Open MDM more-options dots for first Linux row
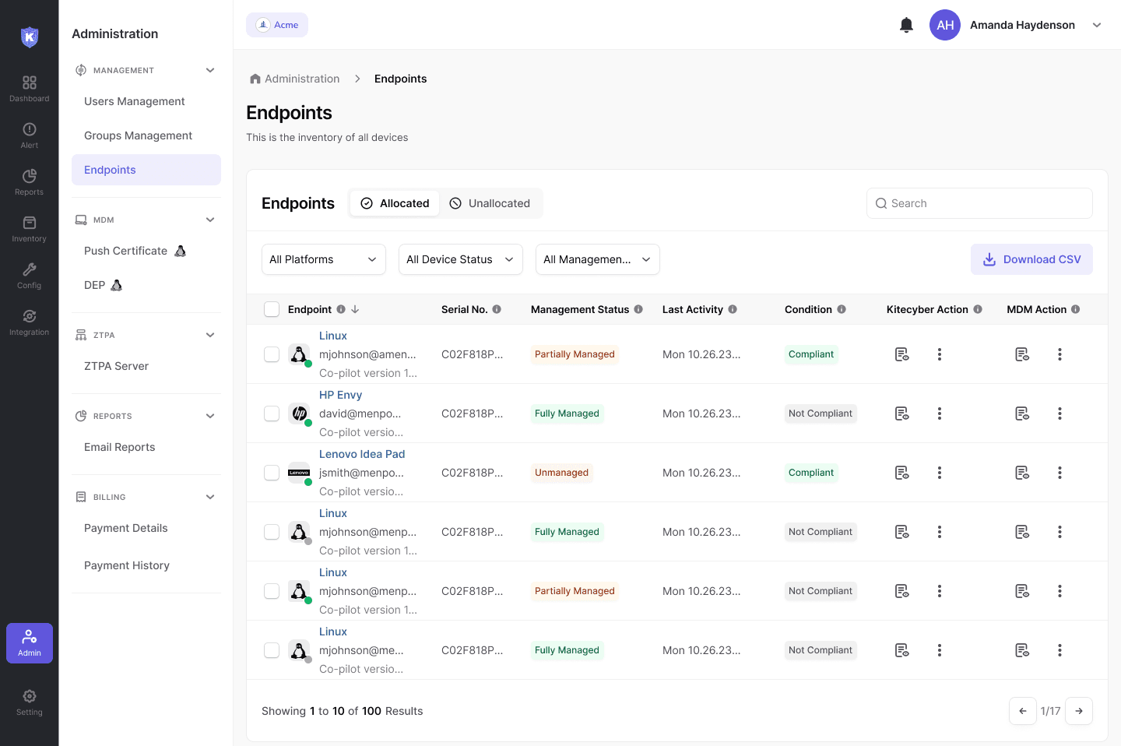The image size is (1121, 746). pyautogui.click(x=1060, y=354)
